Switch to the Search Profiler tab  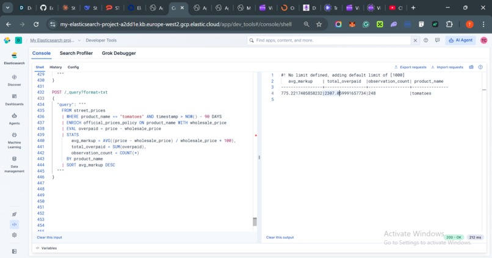coord(76,53)
